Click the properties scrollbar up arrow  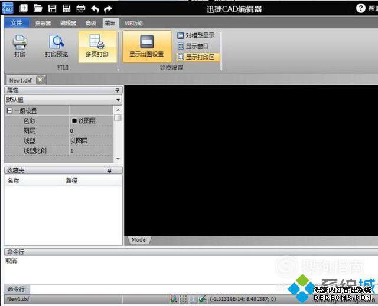click(x=118, y=110)
